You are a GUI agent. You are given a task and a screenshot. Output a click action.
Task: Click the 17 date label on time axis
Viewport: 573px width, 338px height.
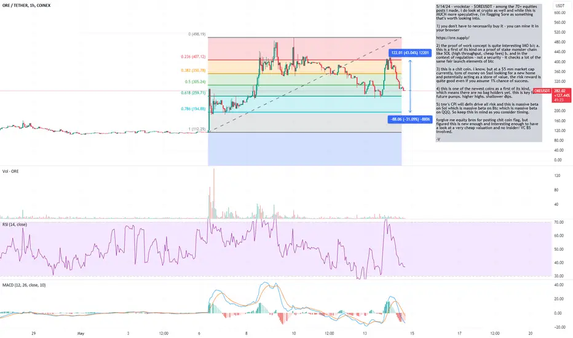pos(459,333)
